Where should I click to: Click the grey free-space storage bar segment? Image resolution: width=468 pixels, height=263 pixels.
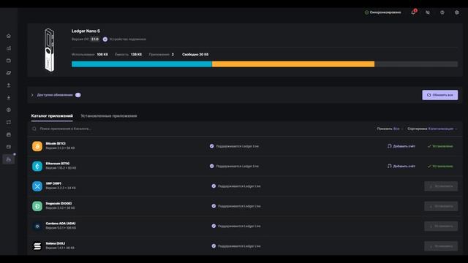(416, 64)
